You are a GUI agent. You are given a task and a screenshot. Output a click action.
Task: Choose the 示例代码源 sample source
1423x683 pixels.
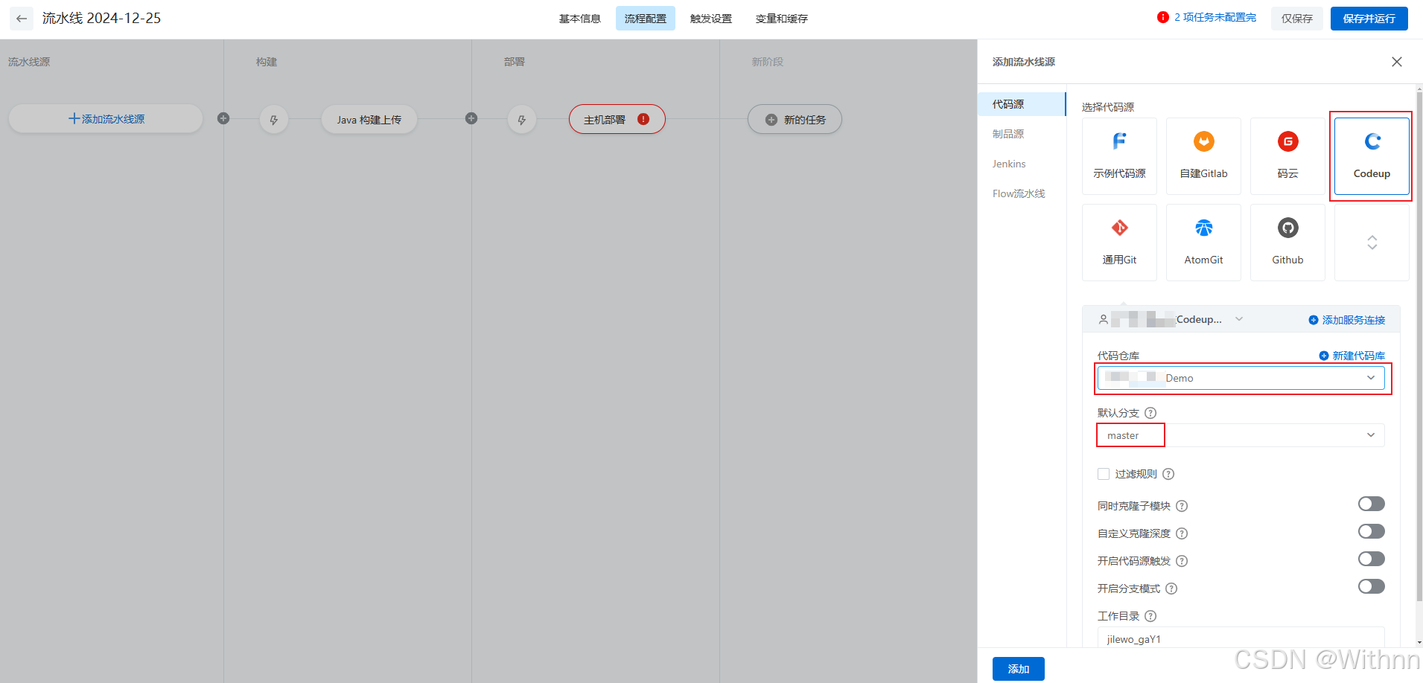click(x=1119, y=154)
